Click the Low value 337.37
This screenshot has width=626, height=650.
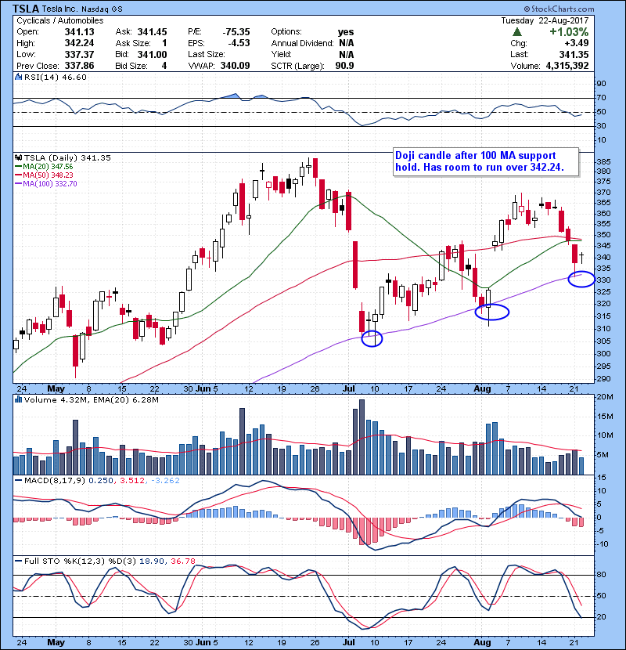(x=79, y=54)
